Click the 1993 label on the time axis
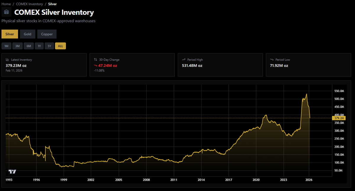 coord(9,180)
